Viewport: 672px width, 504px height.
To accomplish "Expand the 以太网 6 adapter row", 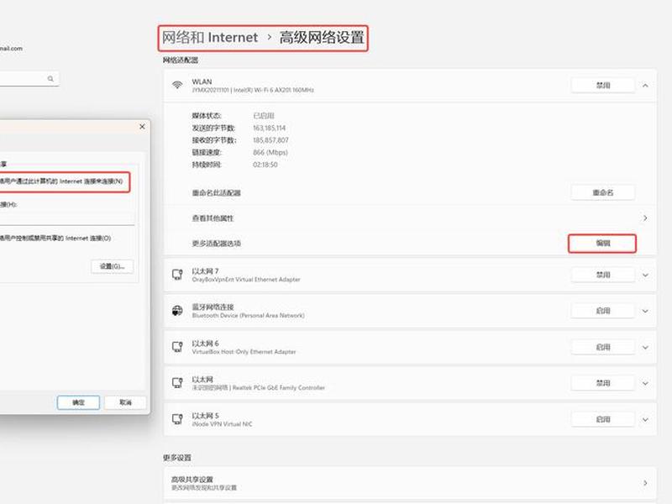I will coord(645,347).
